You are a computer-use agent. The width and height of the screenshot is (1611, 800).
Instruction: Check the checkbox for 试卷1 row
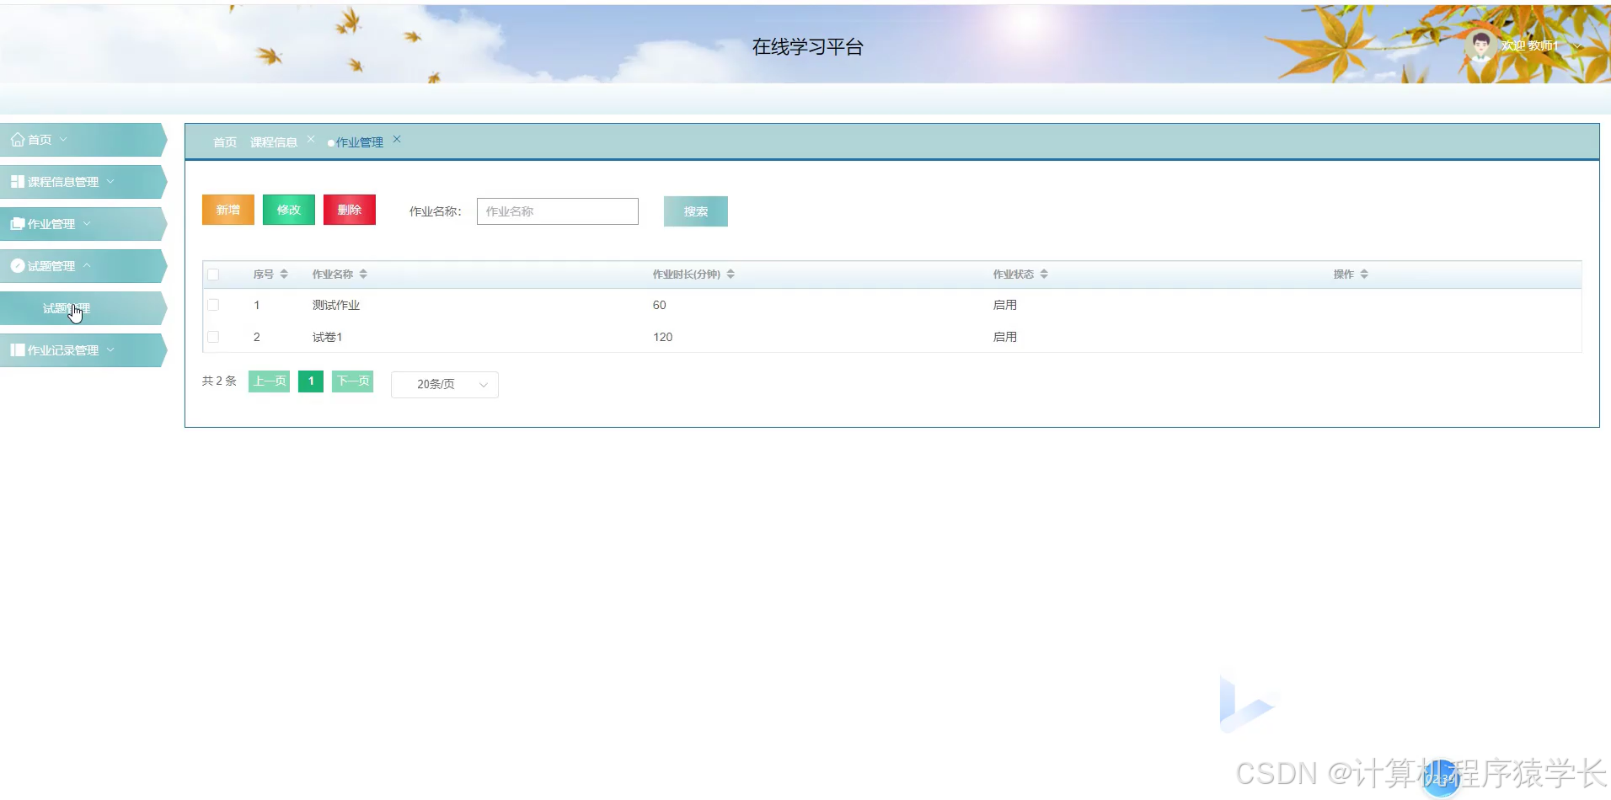click(x=213, y=336)
